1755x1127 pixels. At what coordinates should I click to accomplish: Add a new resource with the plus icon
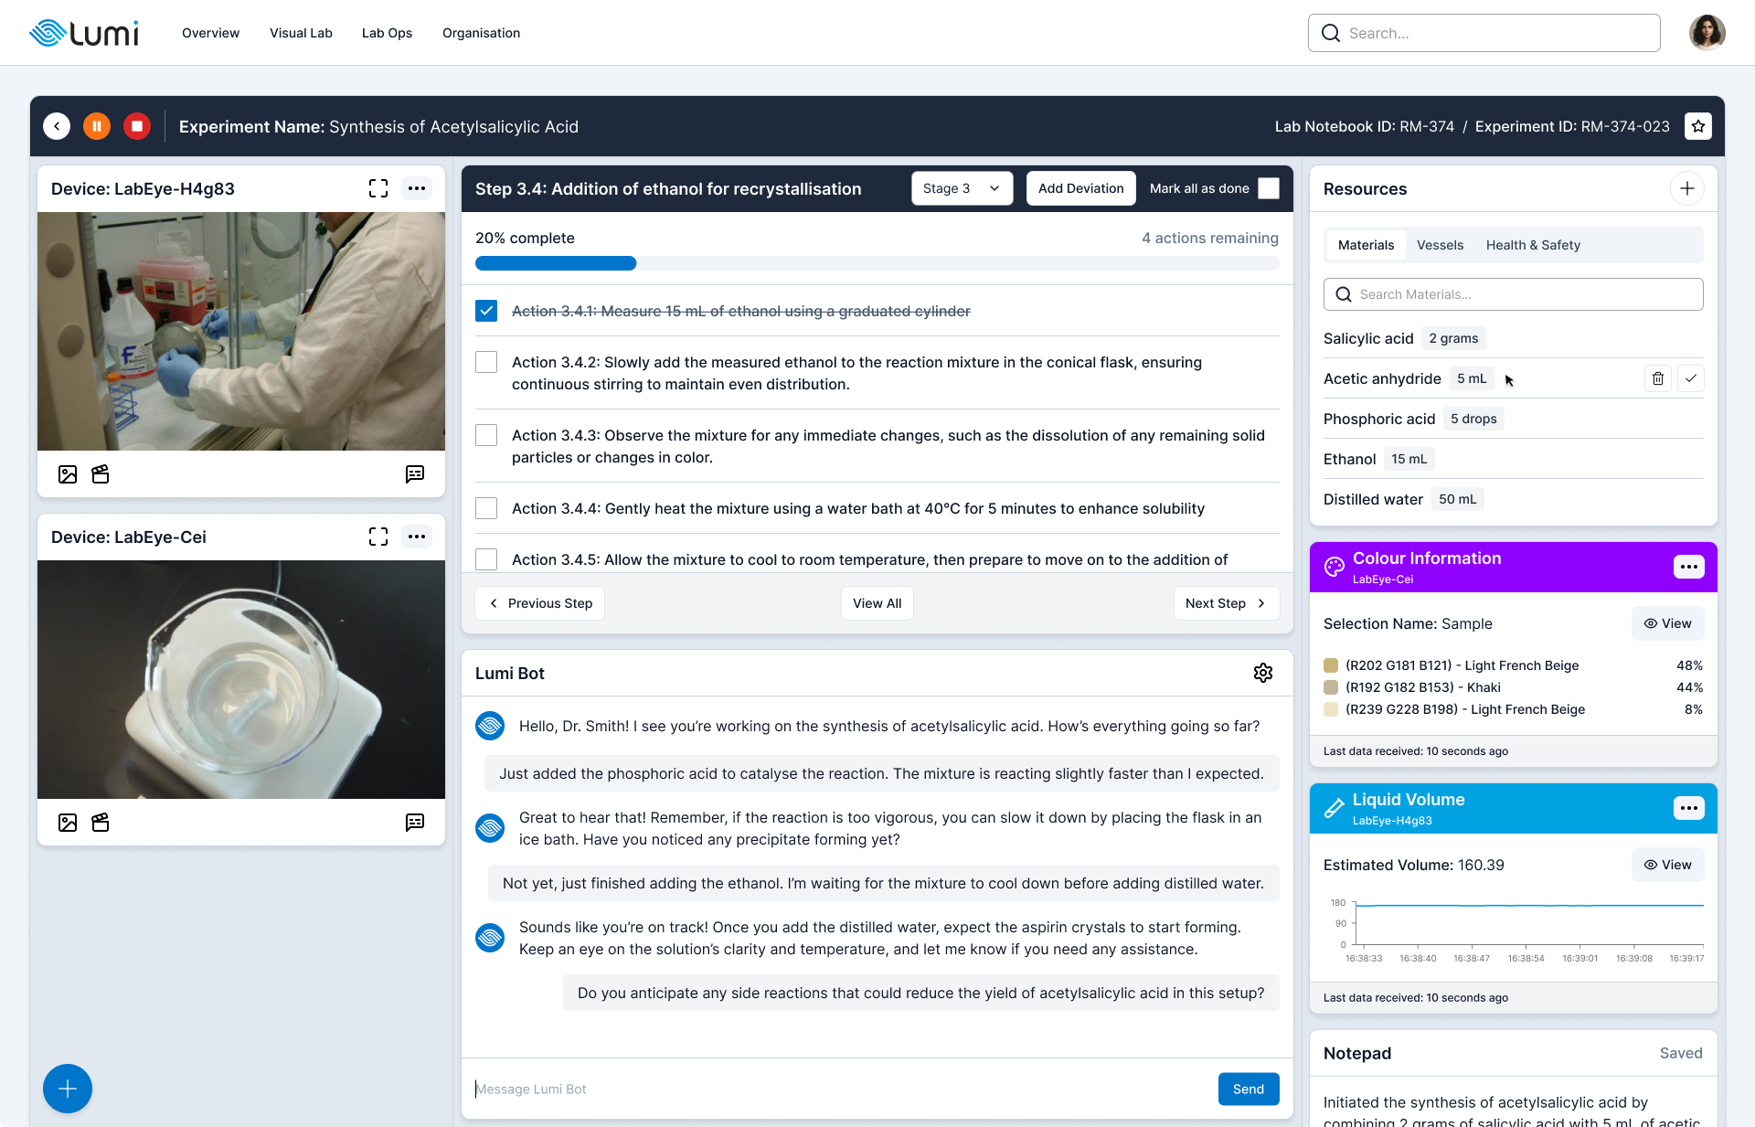point(1687,188)
